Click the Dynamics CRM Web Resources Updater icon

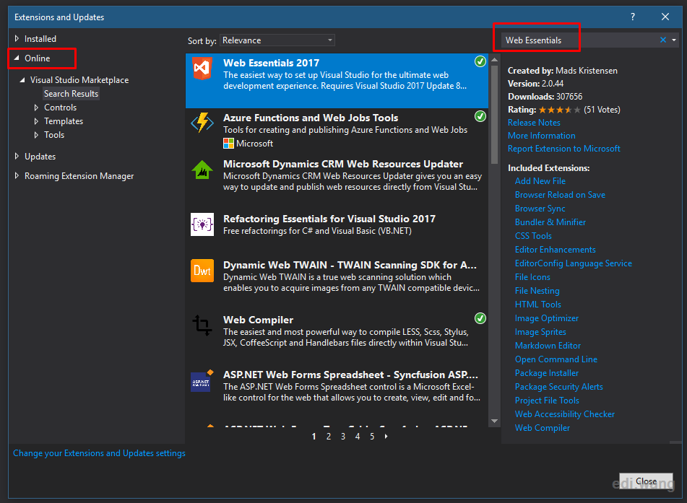(202, 170)
